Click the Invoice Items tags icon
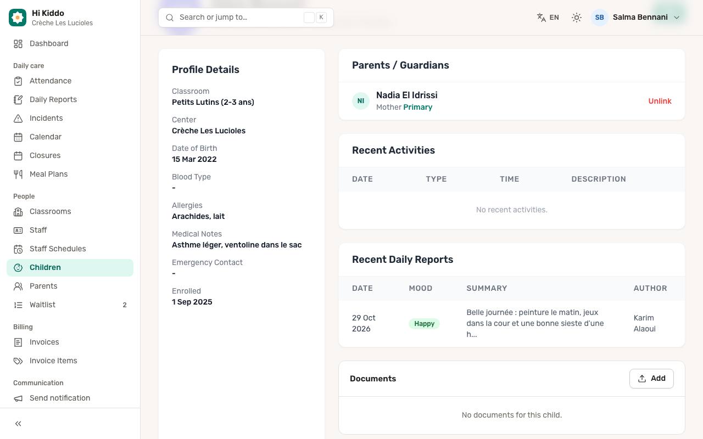The width and height of the screenshot is (703, 439). pyautogui.click(x=18, y=361)
